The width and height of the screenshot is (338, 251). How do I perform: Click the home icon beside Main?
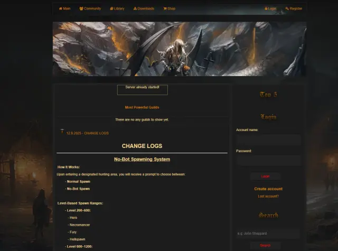click(x=61, y=8)
